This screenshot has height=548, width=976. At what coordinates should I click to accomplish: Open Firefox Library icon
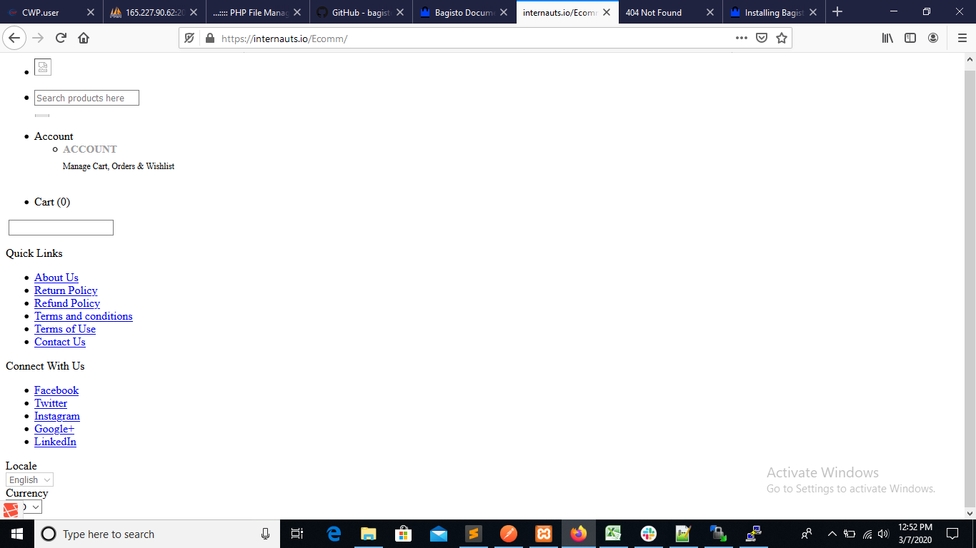tap(887, 38)
